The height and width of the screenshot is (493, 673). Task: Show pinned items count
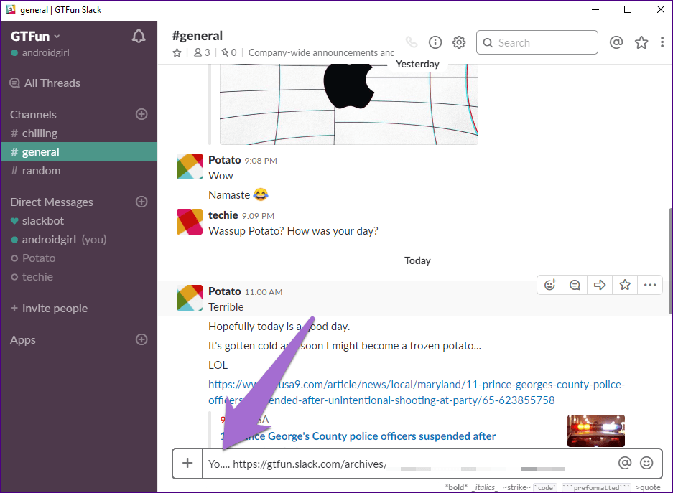[229, 52]
